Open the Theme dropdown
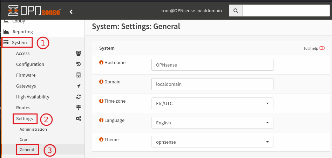 click(212, 142)
